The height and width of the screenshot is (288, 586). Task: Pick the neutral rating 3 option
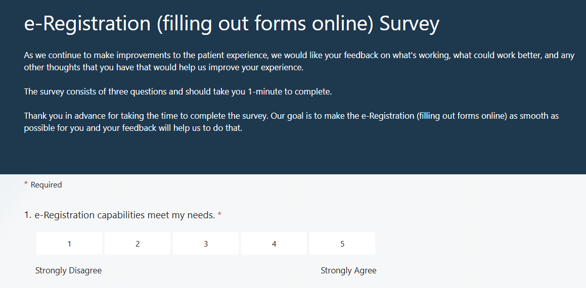coord(206,244)
